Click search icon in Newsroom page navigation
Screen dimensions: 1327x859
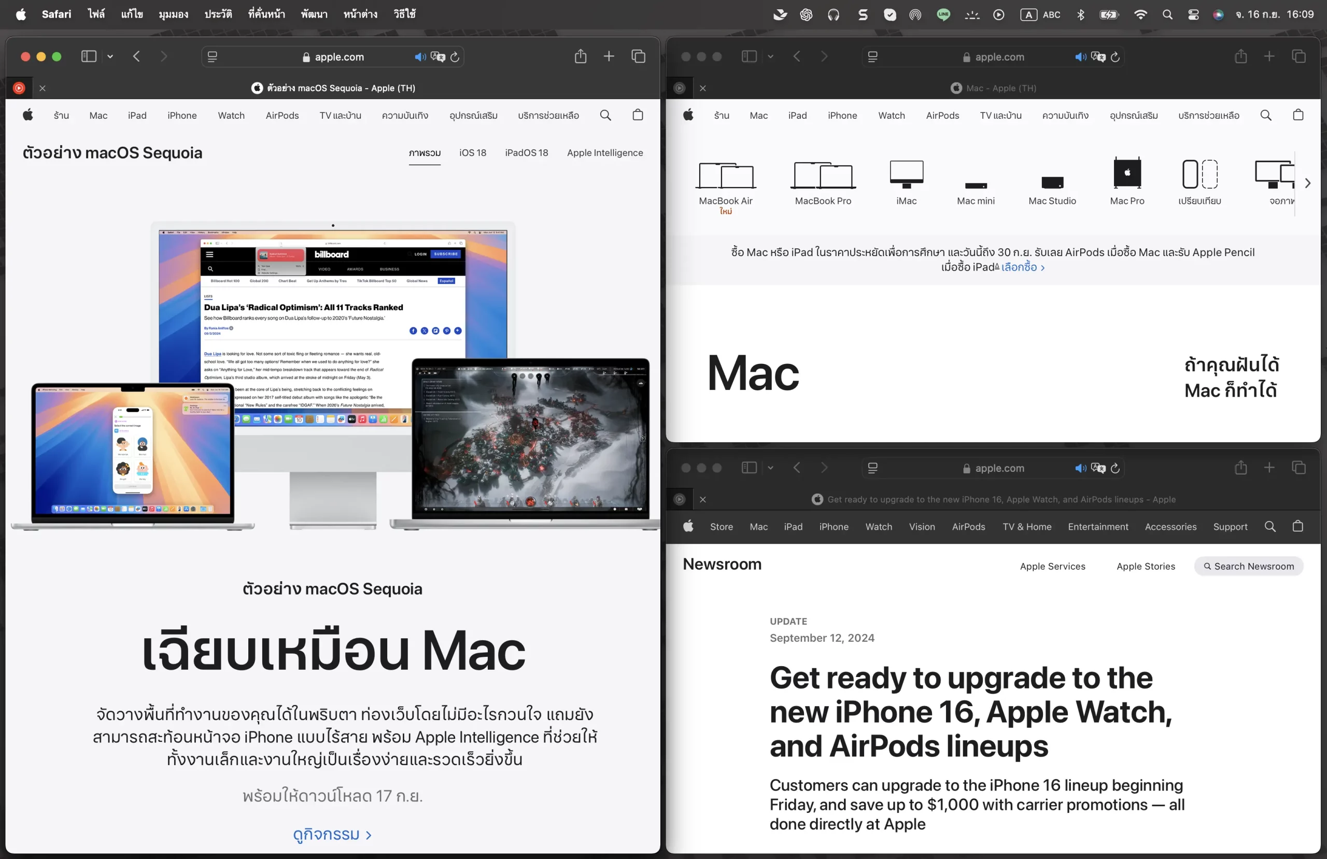(x=1270, y=527)
